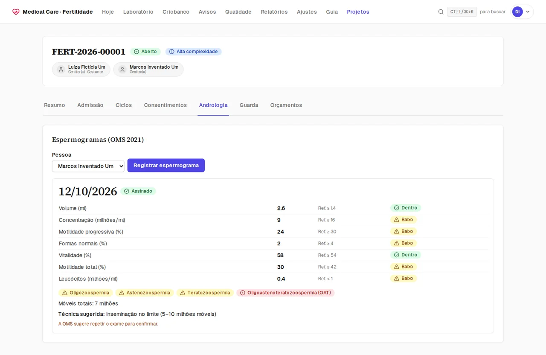Go to Criobanco in the top navigation
This screenshot has width=546, height=355.
click(x=176, y=12)
